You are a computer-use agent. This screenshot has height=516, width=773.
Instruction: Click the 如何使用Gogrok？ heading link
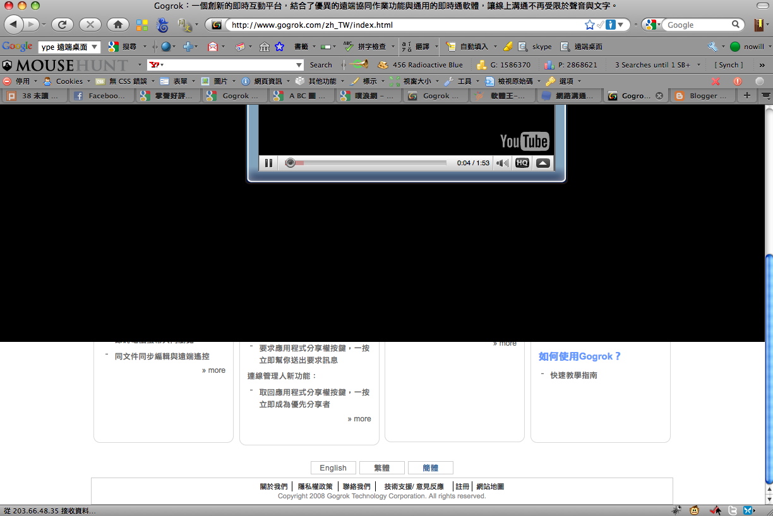pos(580,356)
